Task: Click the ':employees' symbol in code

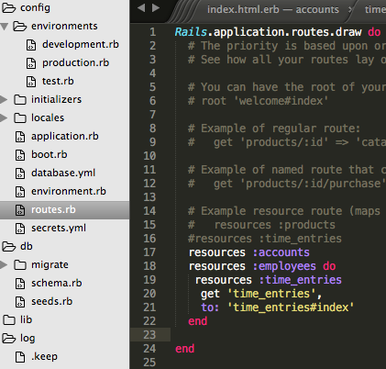Action: (284, 266)
